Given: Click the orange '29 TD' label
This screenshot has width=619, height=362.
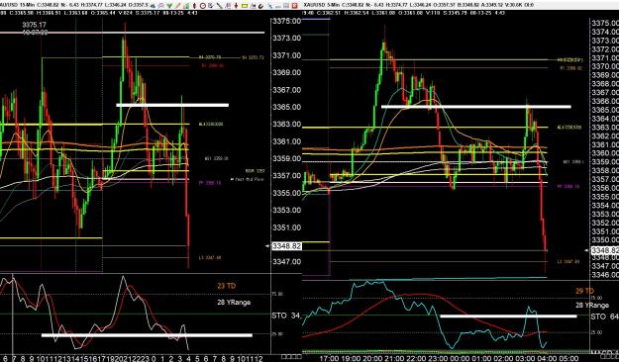Looking at the screenshot, I should click(584, 291).
